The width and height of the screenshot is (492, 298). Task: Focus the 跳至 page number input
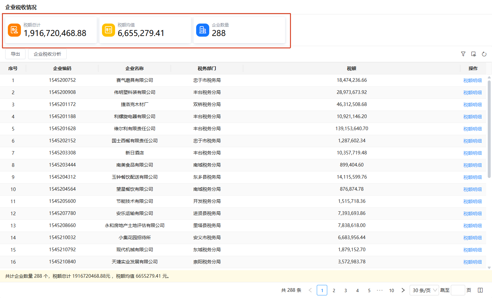pyautogui.click(x=458, y=290)
